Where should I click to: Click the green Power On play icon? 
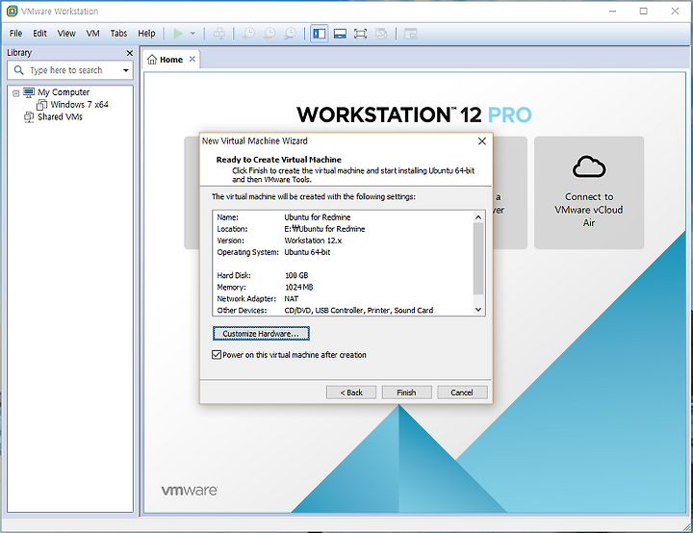pyautogui.click(x=178, y=34)
